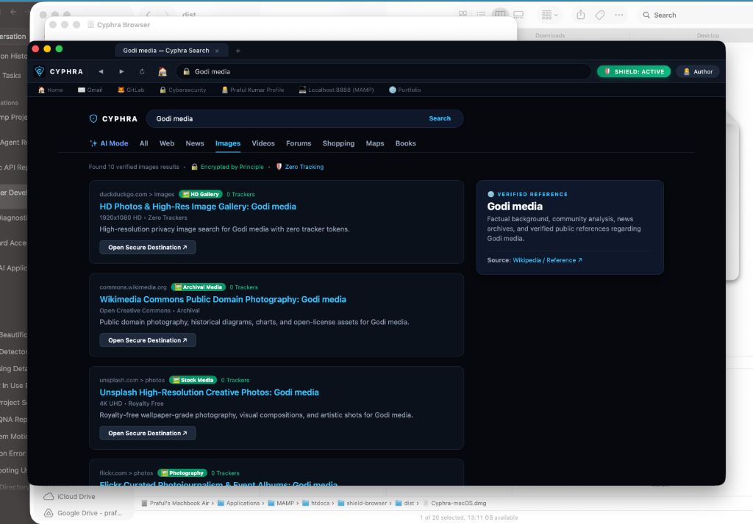This screenshot has height=524, width=753.
Task: Click the Zero Tracking label
Action: (x=300, y=167)
